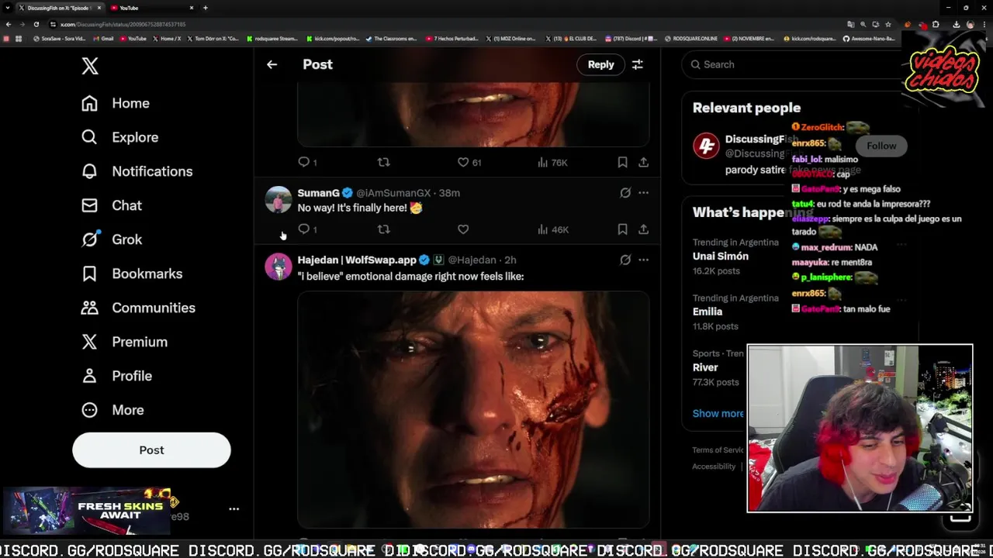Repost SumanG's reply
Viewport: 993px width, 558px height.
pos(383,229)
